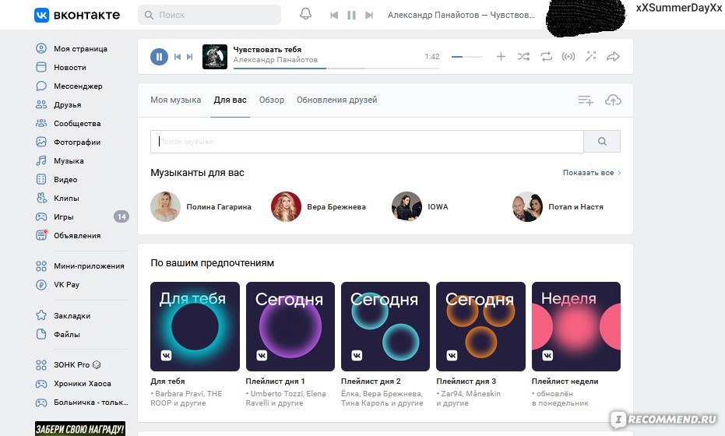Switch to the Моя музыка tab
The width and height of the screenshot is (725, 436).
[x=176, y=100]
